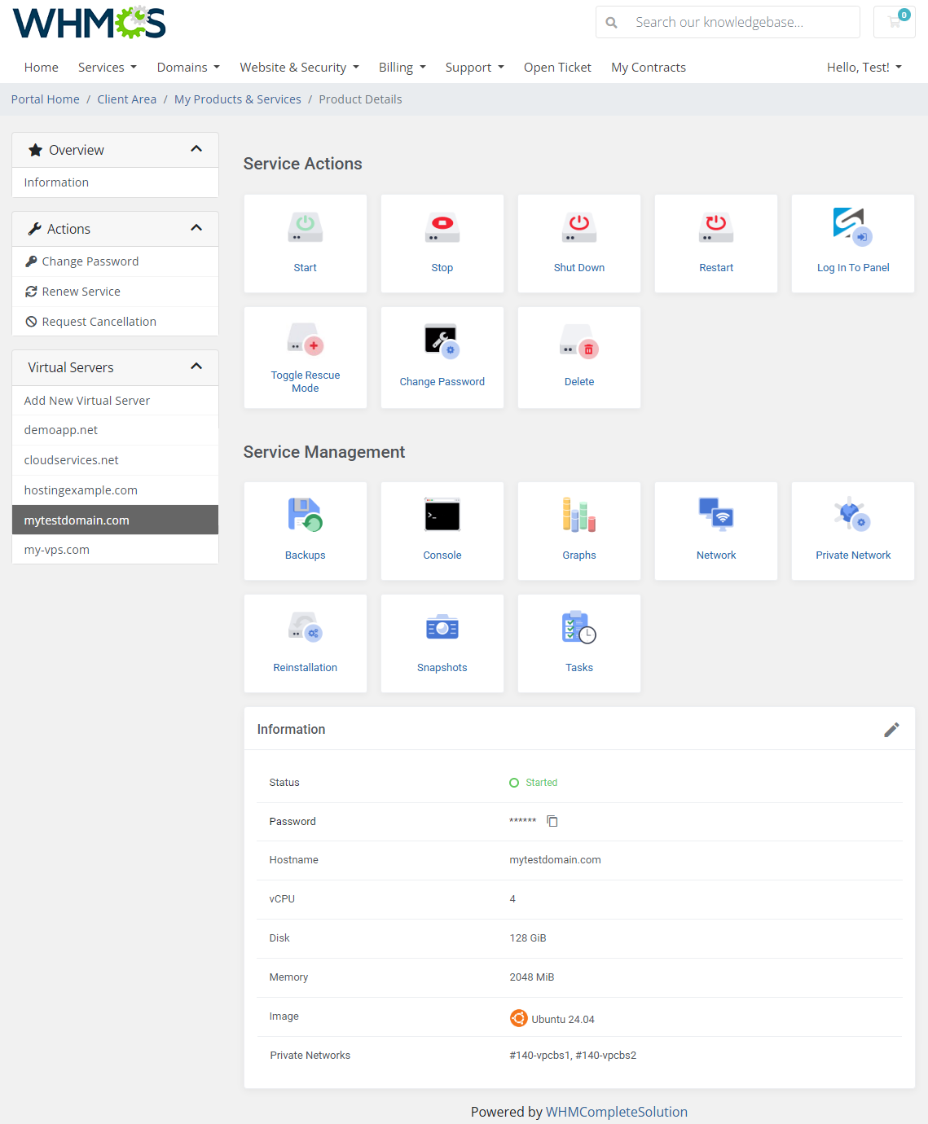Click the Backups icon
This screenshot has width=928, height=1124.
[x=305, y=514]
